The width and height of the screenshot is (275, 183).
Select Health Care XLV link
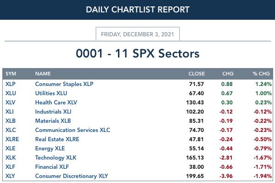[x=56, y=103]
